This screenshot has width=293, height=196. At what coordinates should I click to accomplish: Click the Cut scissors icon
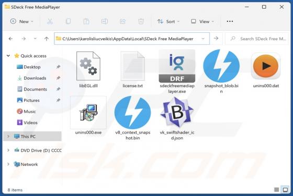pos(50,21)
